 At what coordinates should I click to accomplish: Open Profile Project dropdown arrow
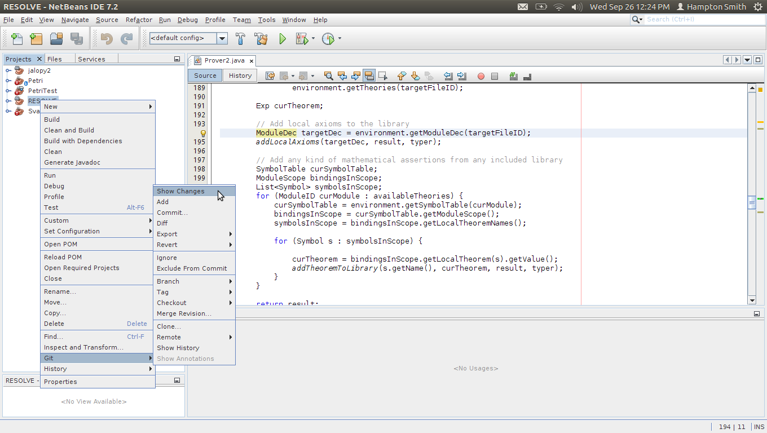340,39
